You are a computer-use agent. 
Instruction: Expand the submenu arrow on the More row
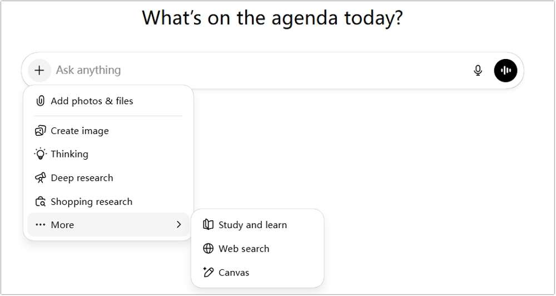pos(178,225)
